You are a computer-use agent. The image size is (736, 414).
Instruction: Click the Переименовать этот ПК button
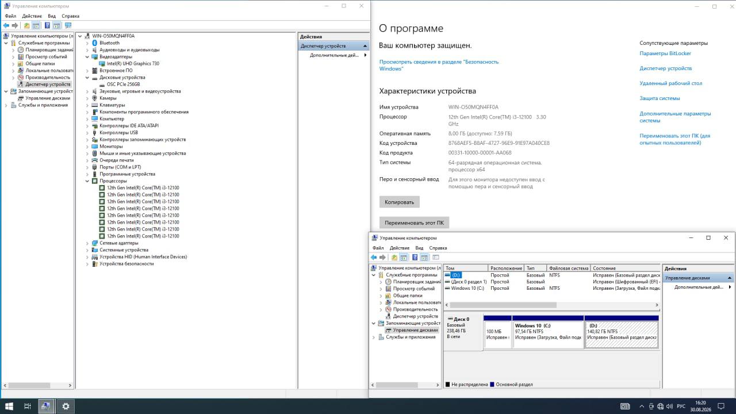[415, 223]
